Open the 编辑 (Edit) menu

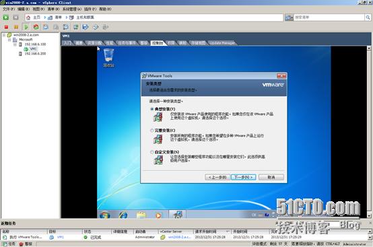[x=24, y=9]
